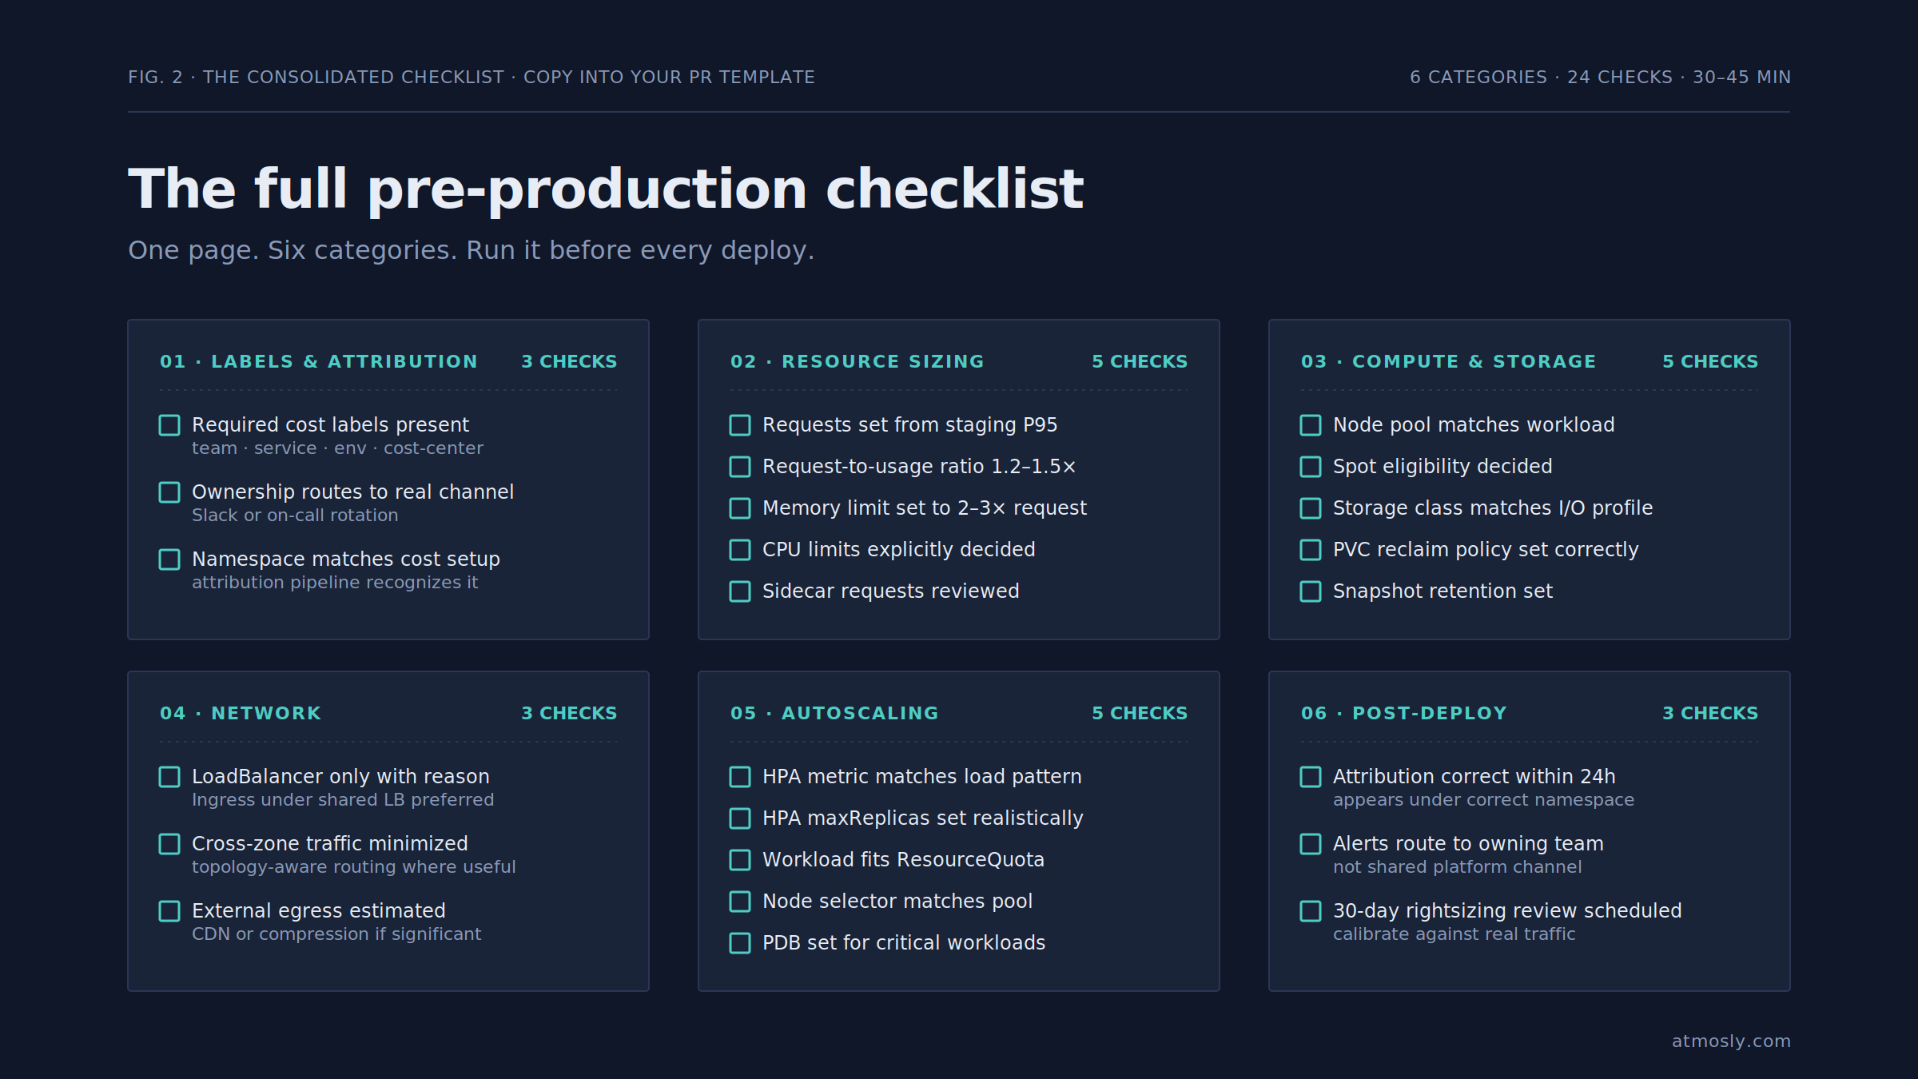Click 'team · service · env · cost-center' subtext

pos(337,448)
